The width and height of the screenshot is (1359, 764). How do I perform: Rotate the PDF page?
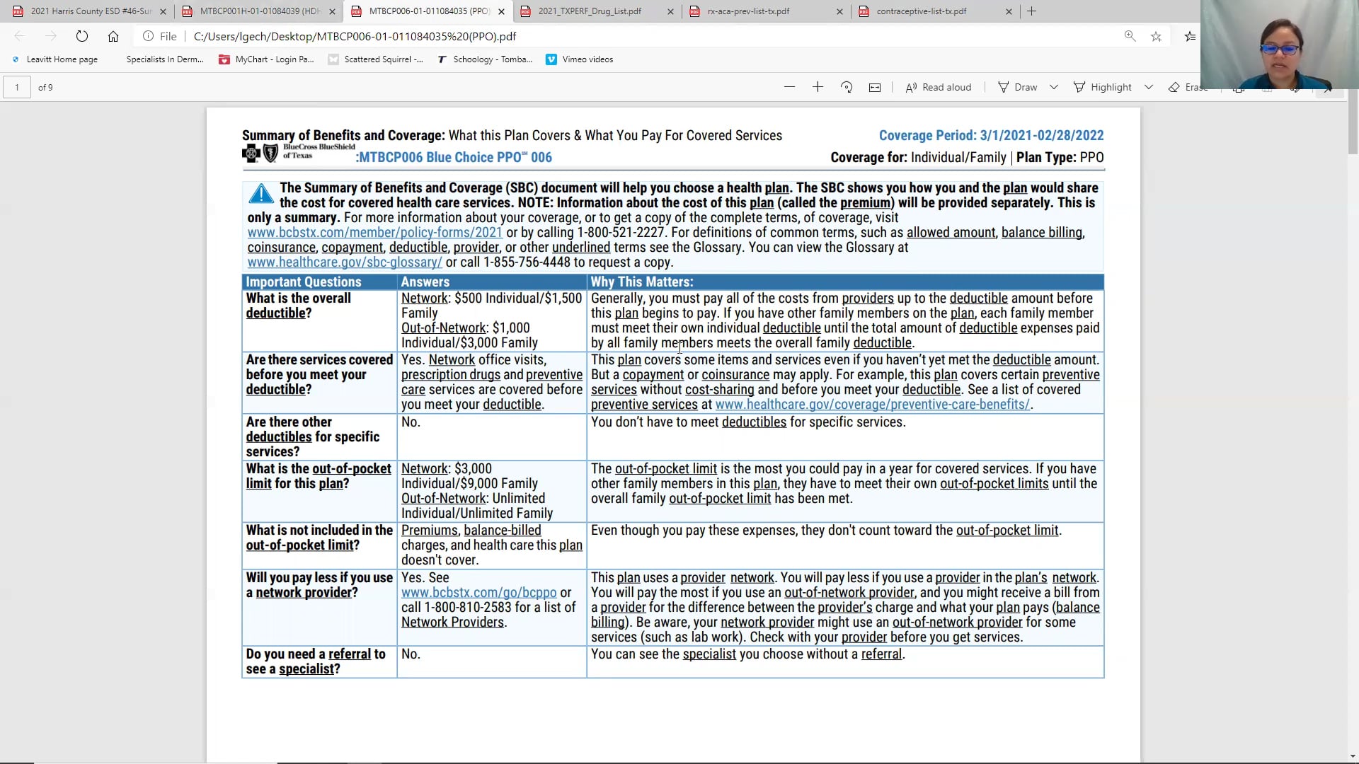847,87
